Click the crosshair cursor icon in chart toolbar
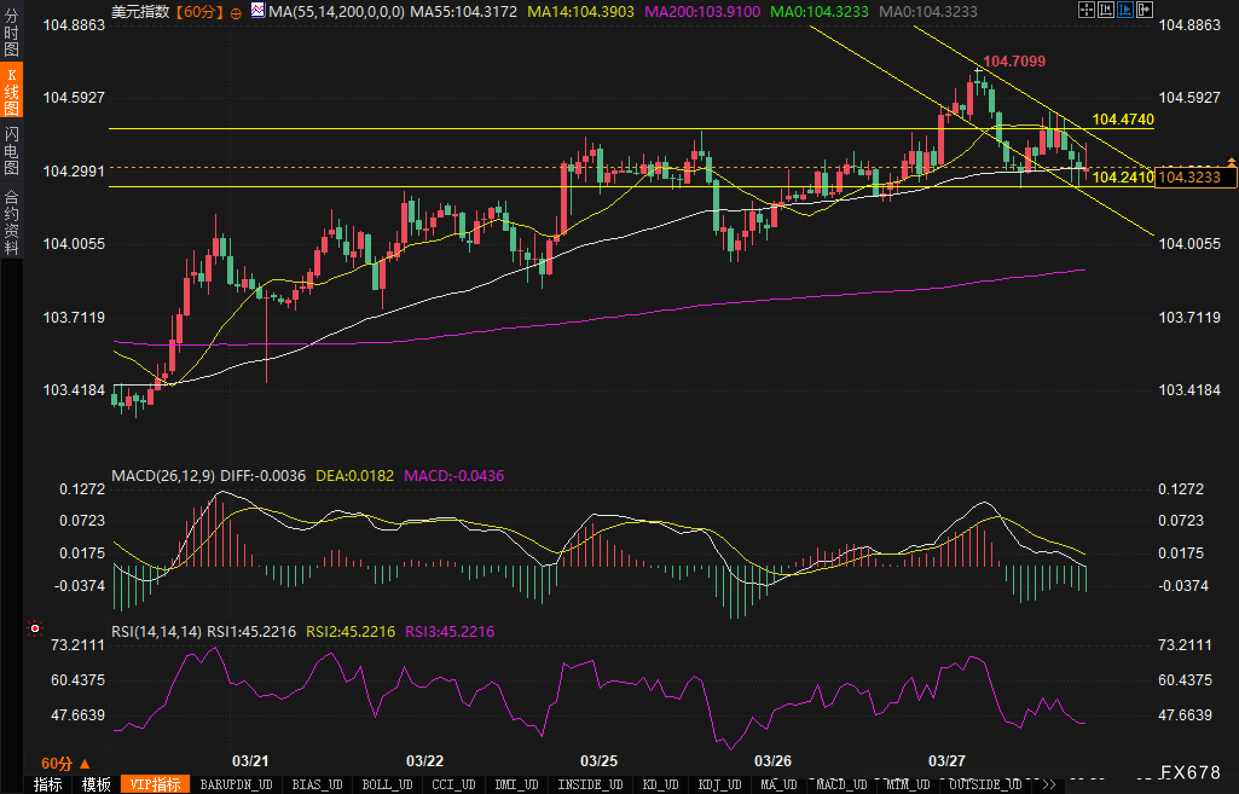 (1086, 10)
